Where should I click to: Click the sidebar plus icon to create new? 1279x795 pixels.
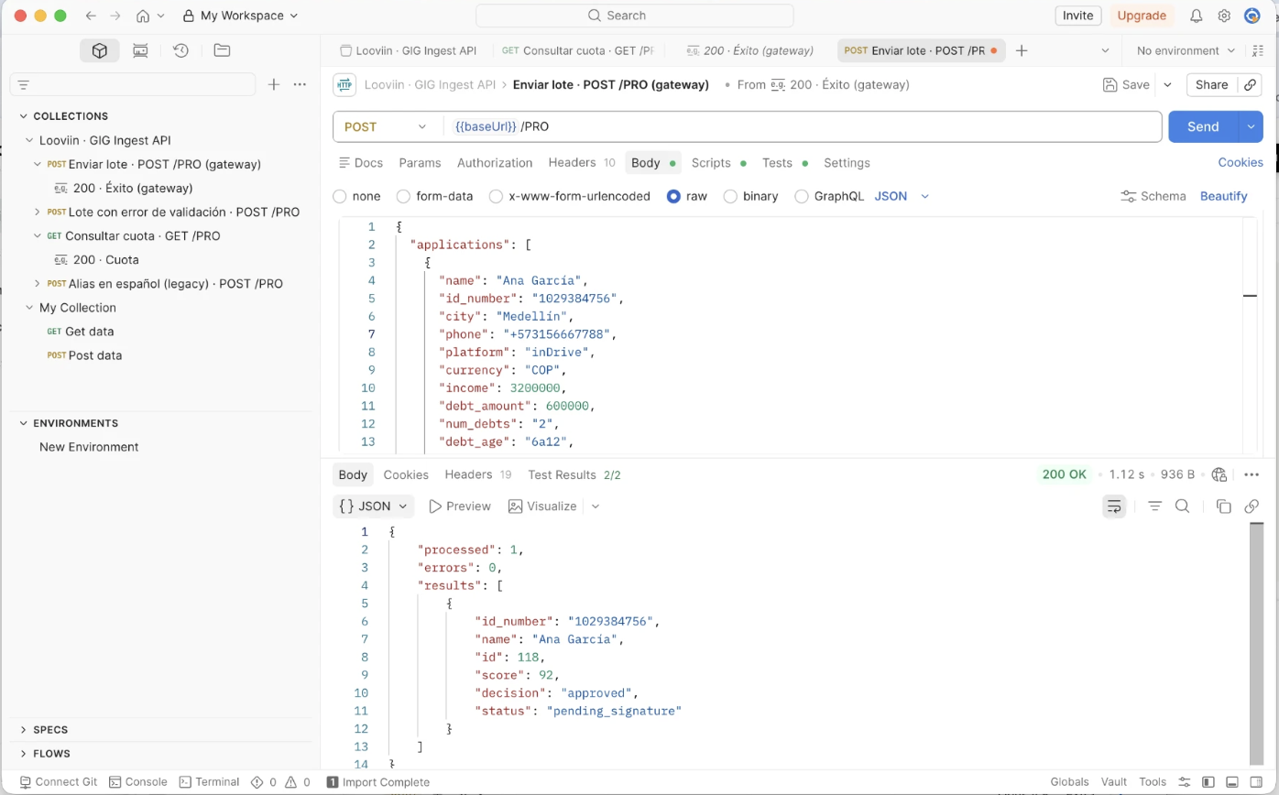(273, 84)
